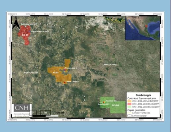Click the CNH logo box
The image size is (171, 132).
22,108
